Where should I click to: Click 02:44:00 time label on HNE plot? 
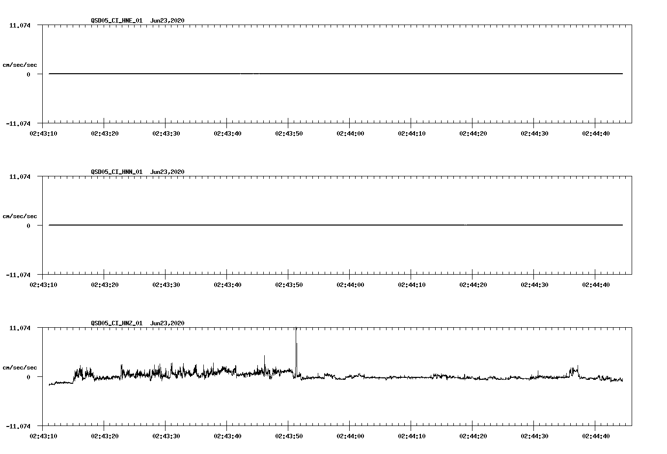(350, 133)
